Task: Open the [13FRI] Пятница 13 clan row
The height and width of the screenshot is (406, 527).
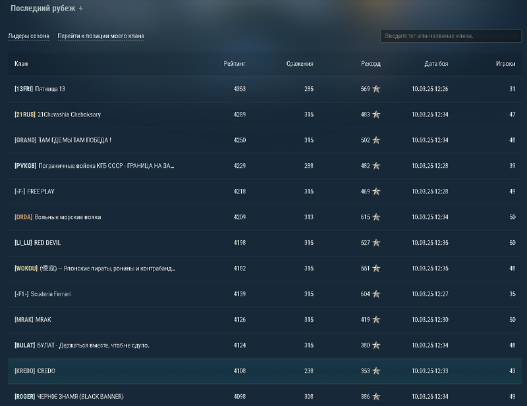Action: click(x=265, y=89)
